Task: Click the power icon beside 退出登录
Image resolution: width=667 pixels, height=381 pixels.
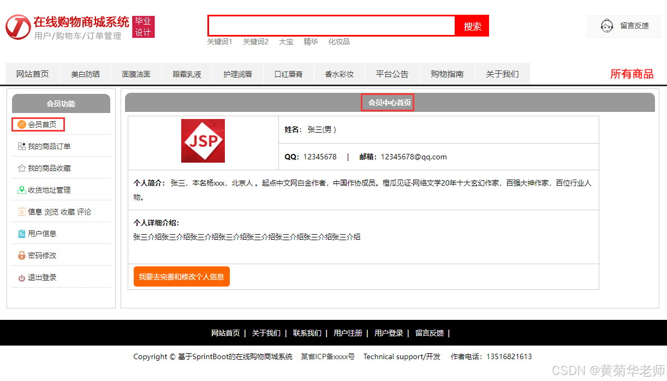Action: (x=22, y=277)
